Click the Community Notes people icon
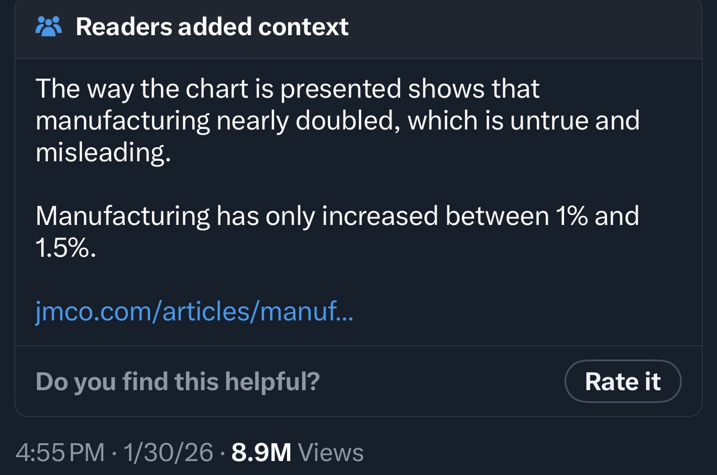Image resolution: width=717 pixels, height=475 pixels. [49, 27]
